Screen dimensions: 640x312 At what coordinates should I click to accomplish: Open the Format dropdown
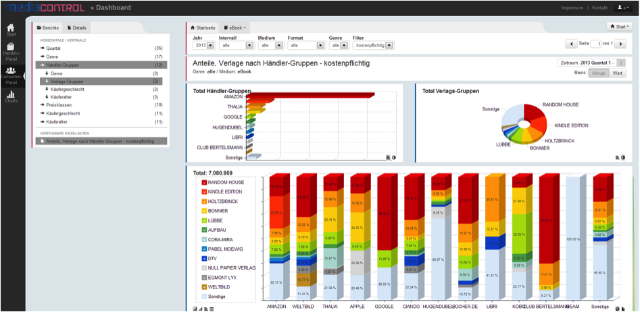[306, 46]
